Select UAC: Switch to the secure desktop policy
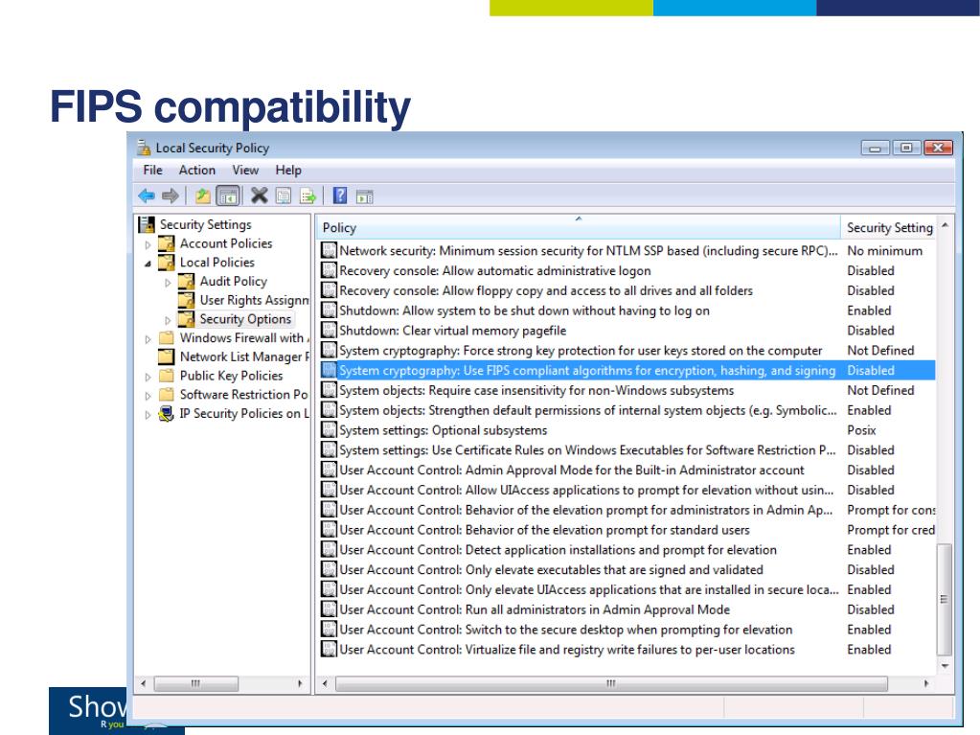This screenshot has width=980, height=735. coord(627,630)
